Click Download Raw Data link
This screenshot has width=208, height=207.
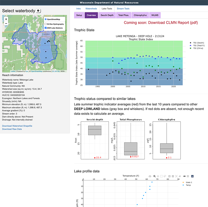click(x=12, y=129)
